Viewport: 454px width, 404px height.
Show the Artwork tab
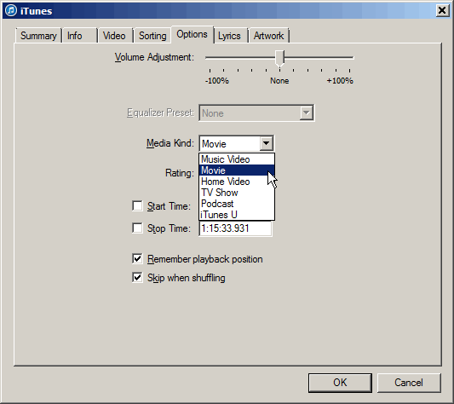pyautogui.click(x=268, y=36)
